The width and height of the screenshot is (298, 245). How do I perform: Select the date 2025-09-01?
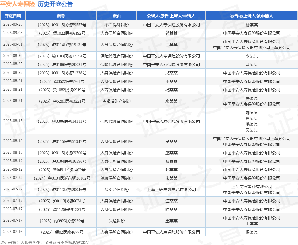point(13,44)
